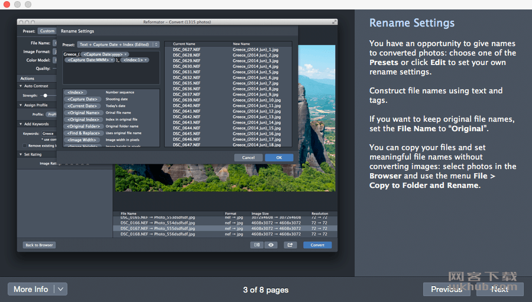
Task: Click the Image Size column header
Action: point(260,213)
